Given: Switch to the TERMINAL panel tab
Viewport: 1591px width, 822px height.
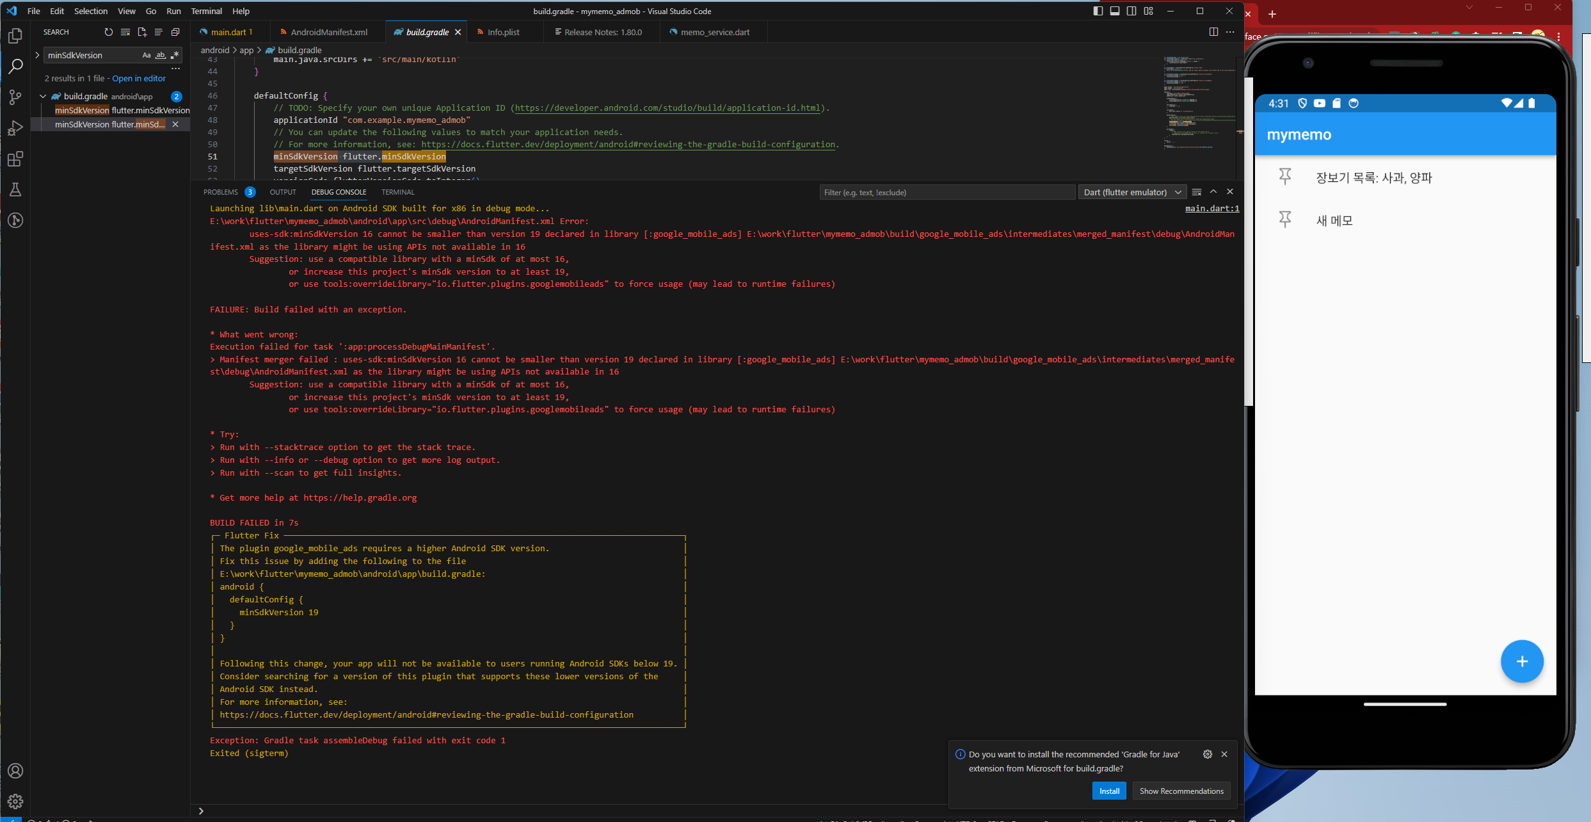Looking at the screenshot, I should point(398,192).
